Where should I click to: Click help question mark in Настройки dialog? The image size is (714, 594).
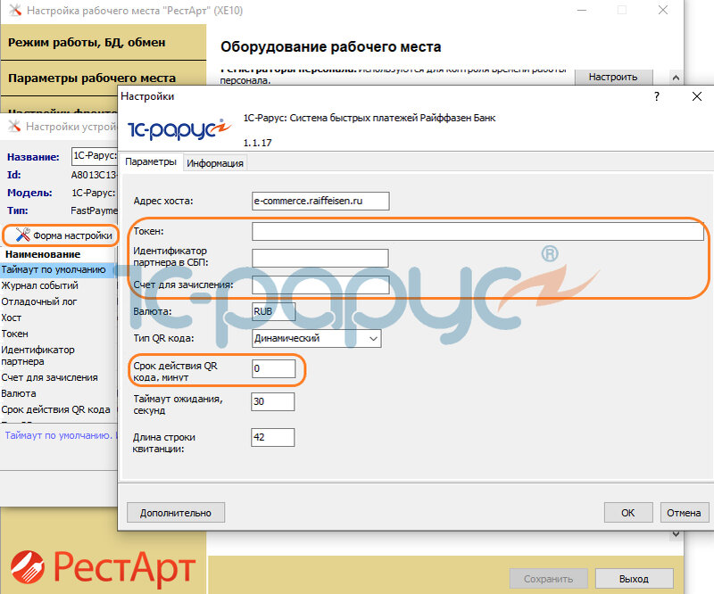(656, 96)
